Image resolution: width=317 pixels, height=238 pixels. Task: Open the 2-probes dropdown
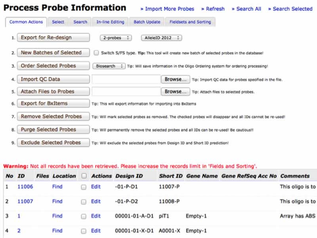click(116, 38)
